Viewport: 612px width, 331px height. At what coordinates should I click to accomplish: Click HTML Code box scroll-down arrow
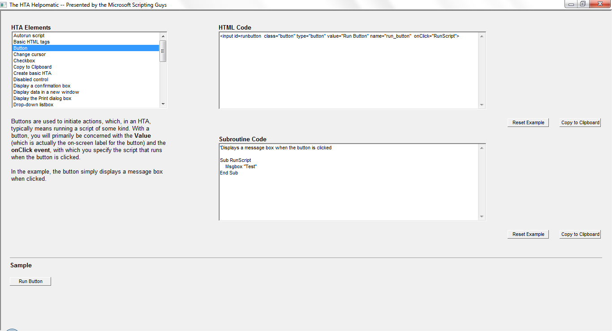click(482, 105)
